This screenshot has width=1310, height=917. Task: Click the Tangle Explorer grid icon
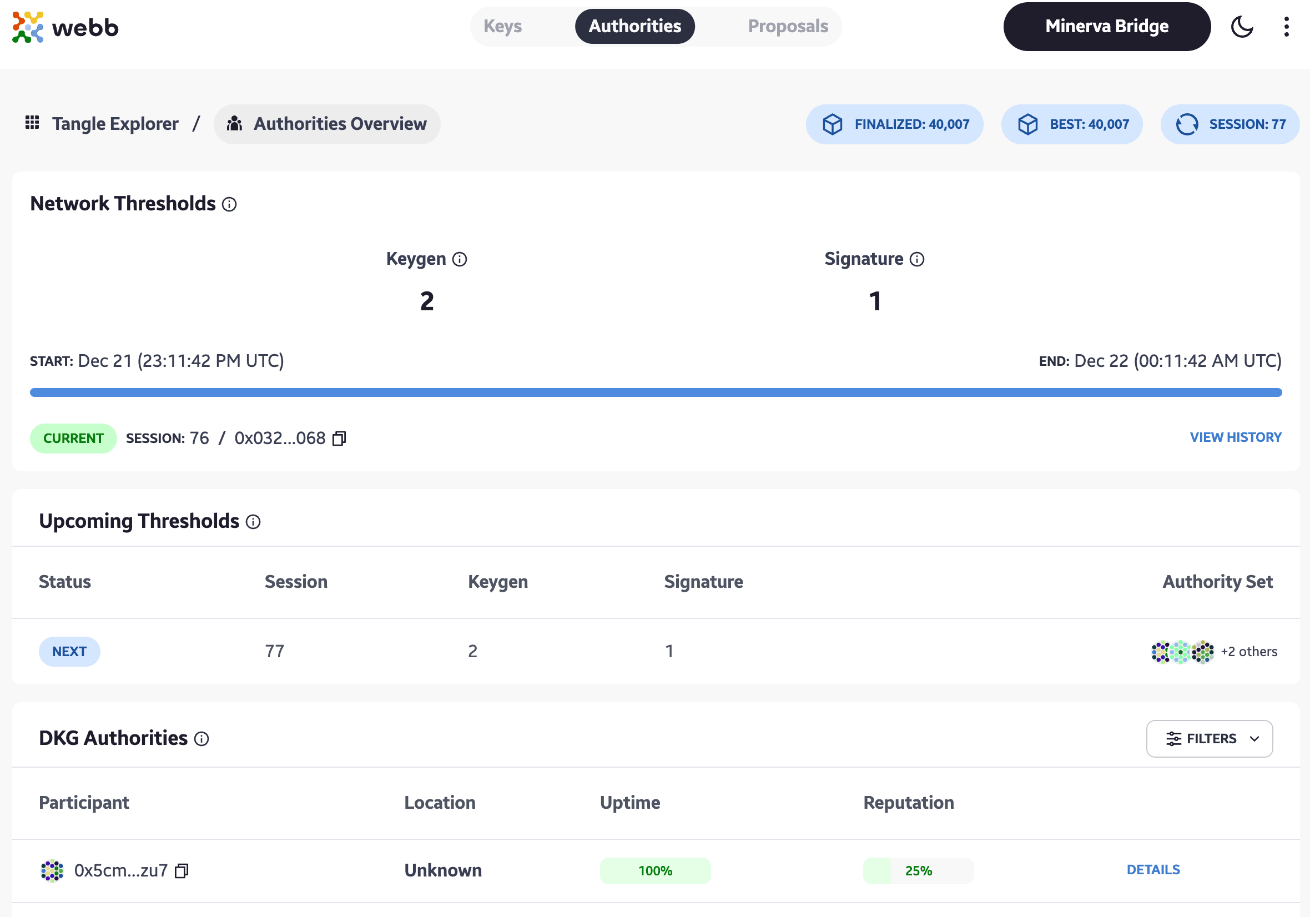[x=33, y=123]
